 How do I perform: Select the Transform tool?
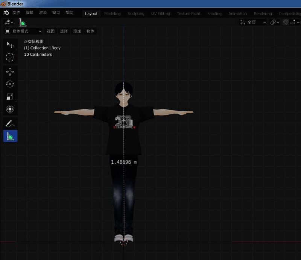click(10, 109)
